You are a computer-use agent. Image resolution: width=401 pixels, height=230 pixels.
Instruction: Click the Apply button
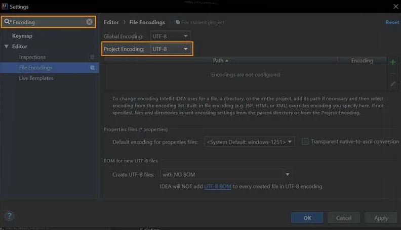tap(381, 218)
